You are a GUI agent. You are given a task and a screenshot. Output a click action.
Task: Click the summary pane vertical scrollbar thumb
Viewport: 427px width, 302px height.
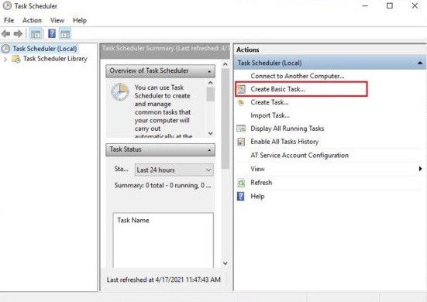[x=226, y=119]
